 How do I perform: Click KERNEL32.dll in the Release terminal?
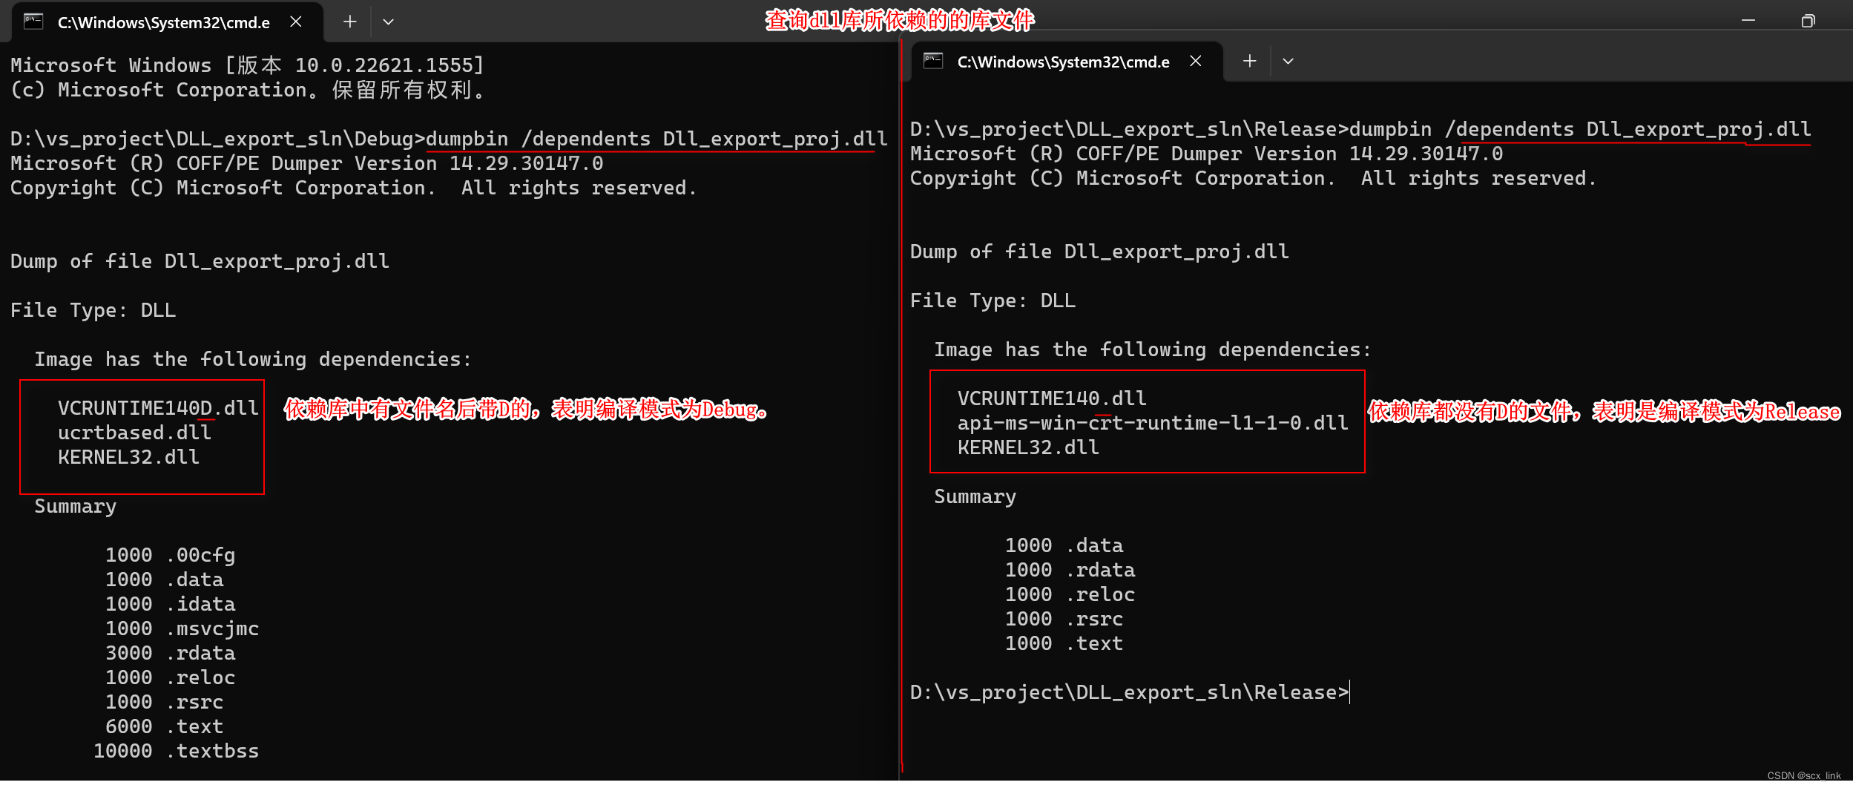coord(1028,447)
